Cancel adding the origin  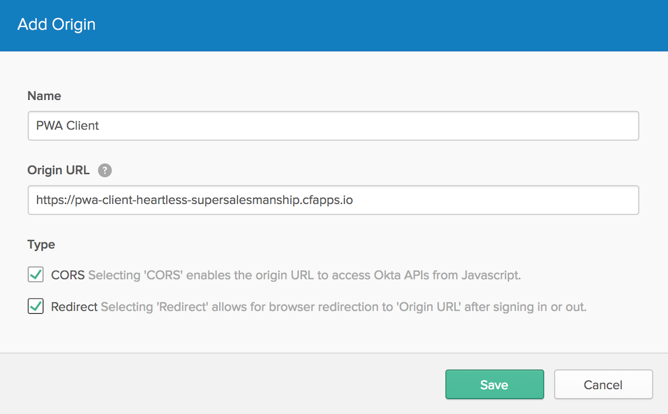click(603, 384)
